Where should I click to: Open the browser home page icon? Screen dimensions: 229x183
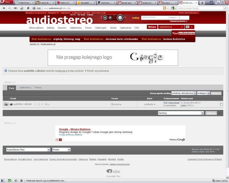(28, 8)
